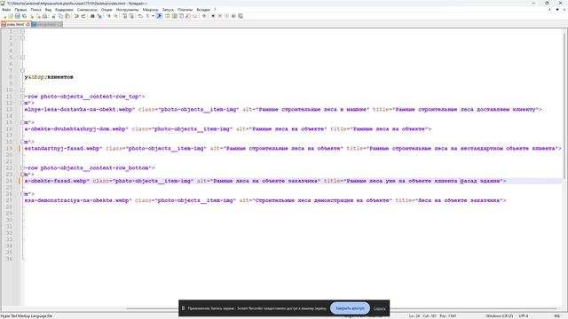This screenshot has height=319, width=568.
Task: Open Find with the binoculars icon
Action: coord(92,16)
